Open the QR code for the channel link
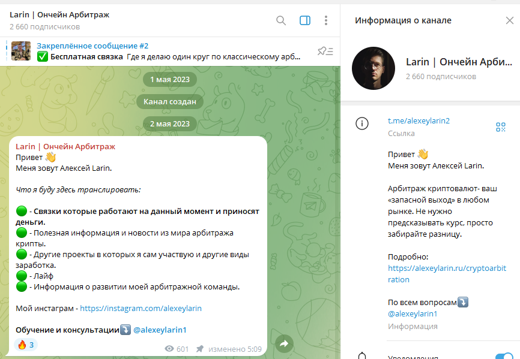 501,127
